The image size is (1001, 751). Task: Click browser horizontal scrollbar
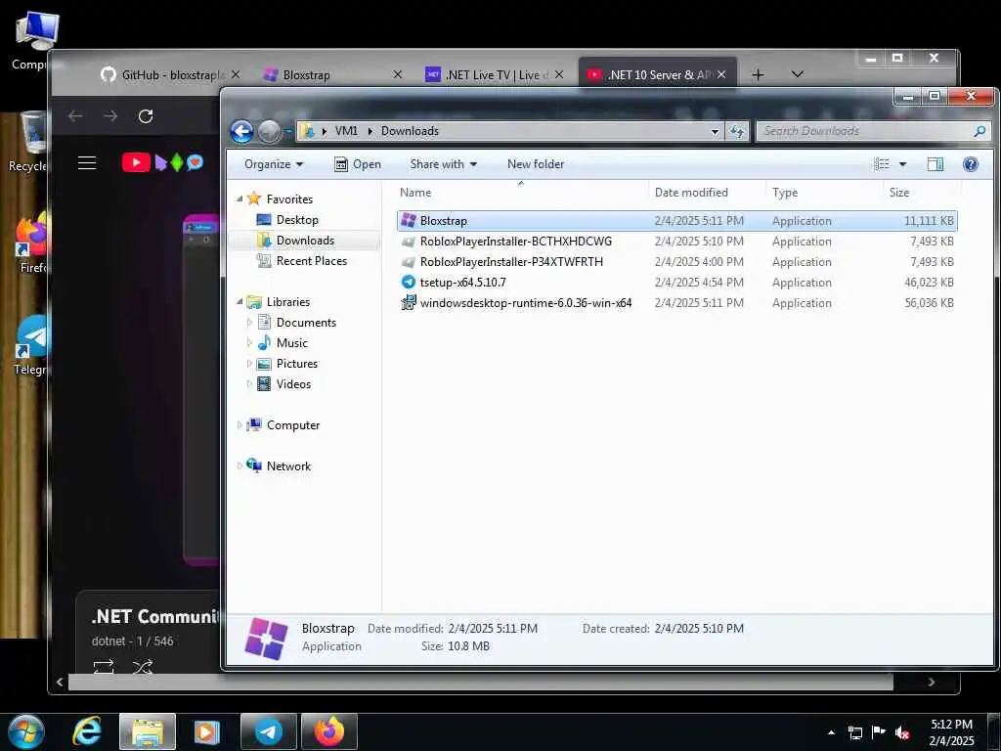(x=480, y=683)
